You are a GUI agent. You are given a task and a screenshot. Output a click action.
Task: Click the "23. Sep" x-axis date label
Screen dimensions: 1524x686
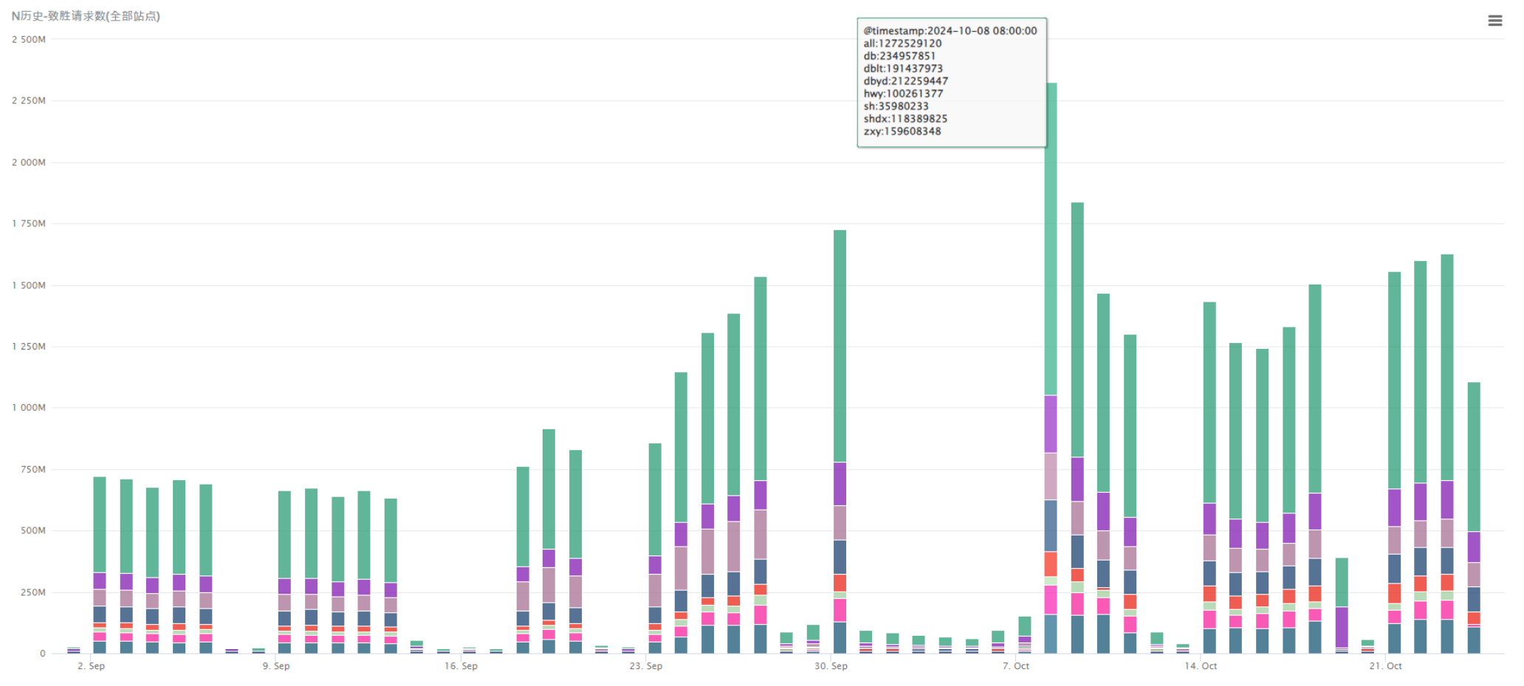(x=646, y=666)
